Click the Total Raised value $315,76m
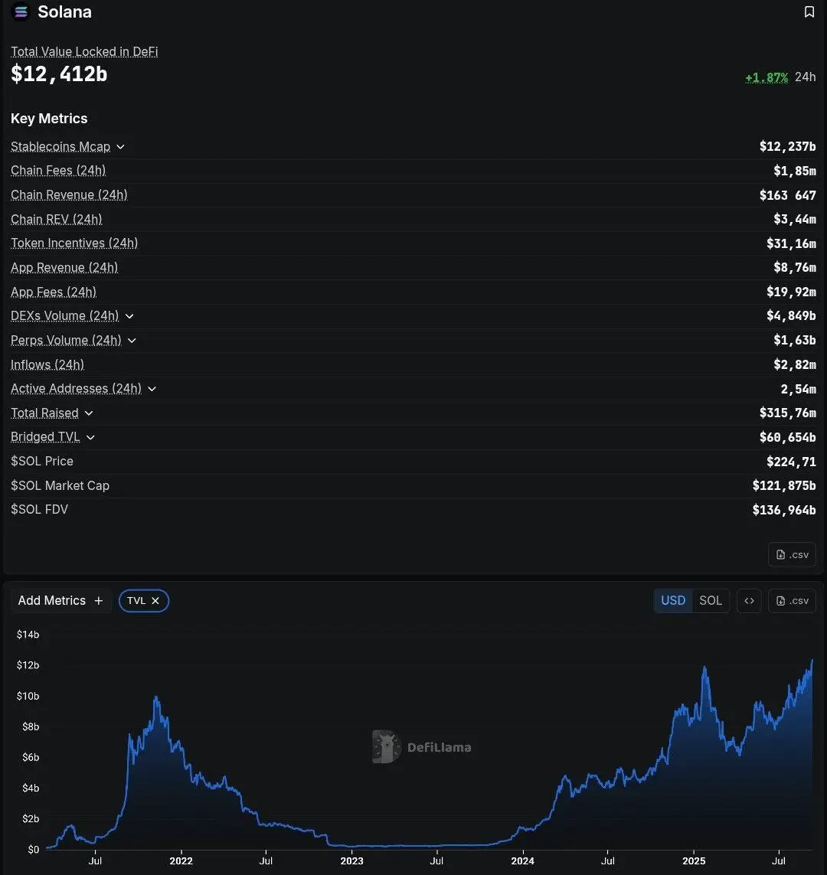 click(x=787, y=413)
